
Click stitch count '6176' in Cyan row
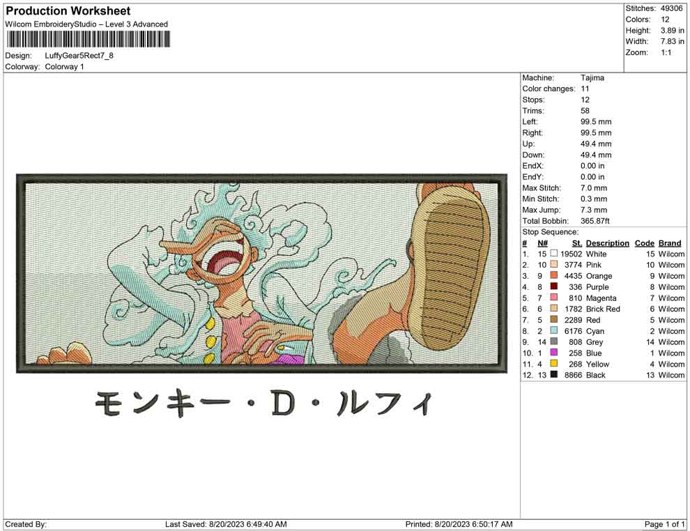click(x=573, y=331)
